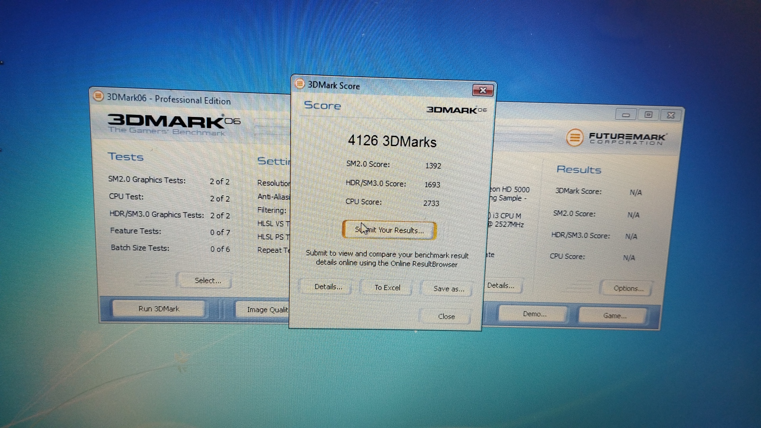Viewport: 761px width, 428px height.
Task: Click 0 of 6 Batch Size count
Action: tap(220, 249)
